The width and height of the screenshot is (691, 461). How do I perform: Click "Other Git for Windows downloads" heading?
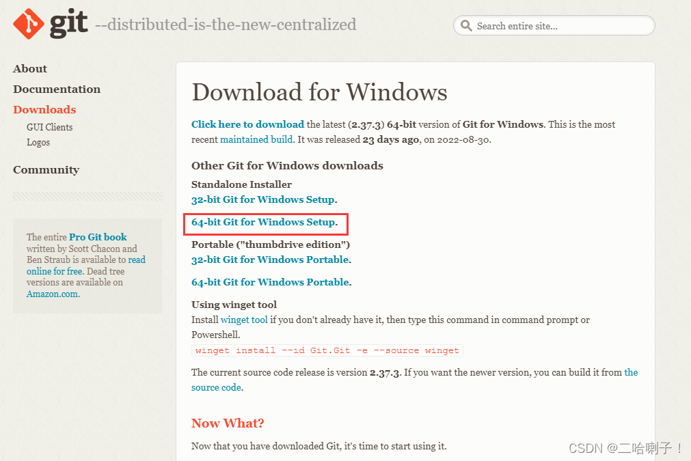tap(287, 165)
